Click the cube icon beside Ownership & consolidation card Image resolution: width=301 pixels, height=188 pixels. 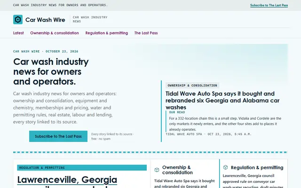click(157, 170)
